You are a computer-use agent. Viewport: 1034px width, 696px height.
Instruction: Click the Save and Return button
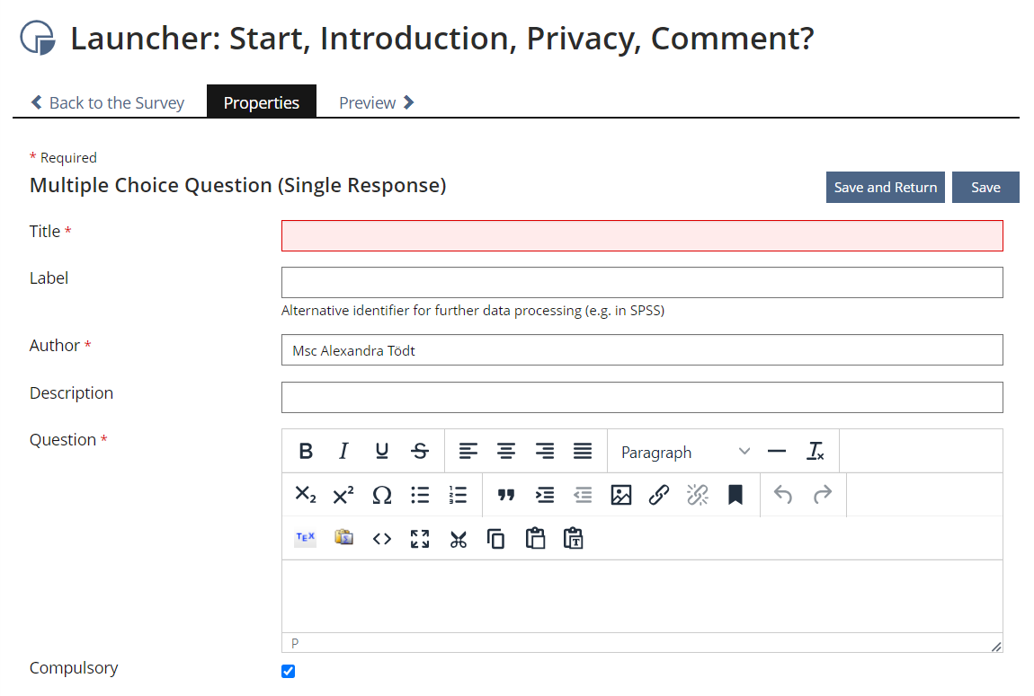pyautogui.click(x=885, y=187)
